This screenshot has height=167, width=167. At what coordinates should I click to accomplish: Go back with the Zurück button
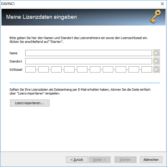click(77, 160)
